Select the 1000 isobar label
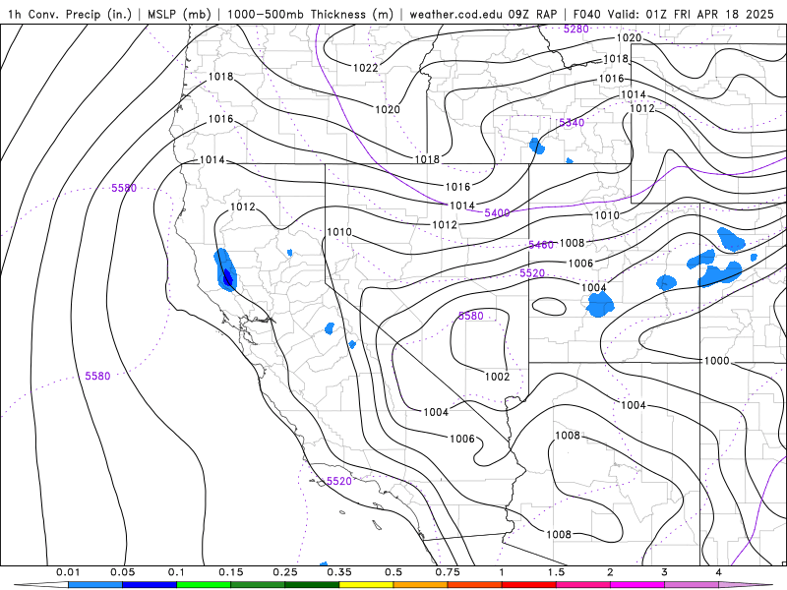787x590 pixels. [x=717, y=361]
